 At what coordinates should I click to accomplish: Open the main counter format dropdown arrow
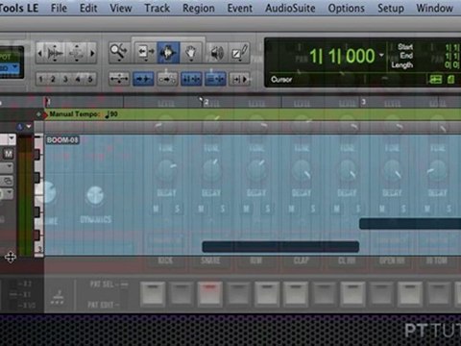[381, 55]
